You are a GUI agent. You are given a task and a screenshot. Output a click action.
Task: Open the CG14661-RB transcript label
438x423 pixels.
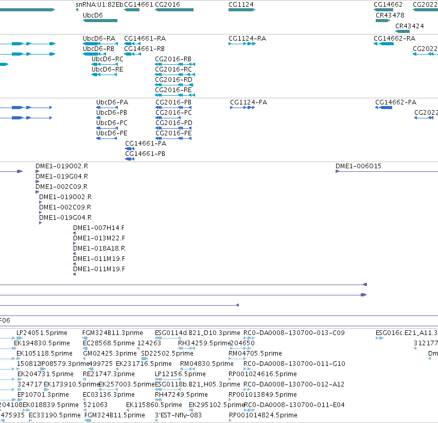pos(145,49)
